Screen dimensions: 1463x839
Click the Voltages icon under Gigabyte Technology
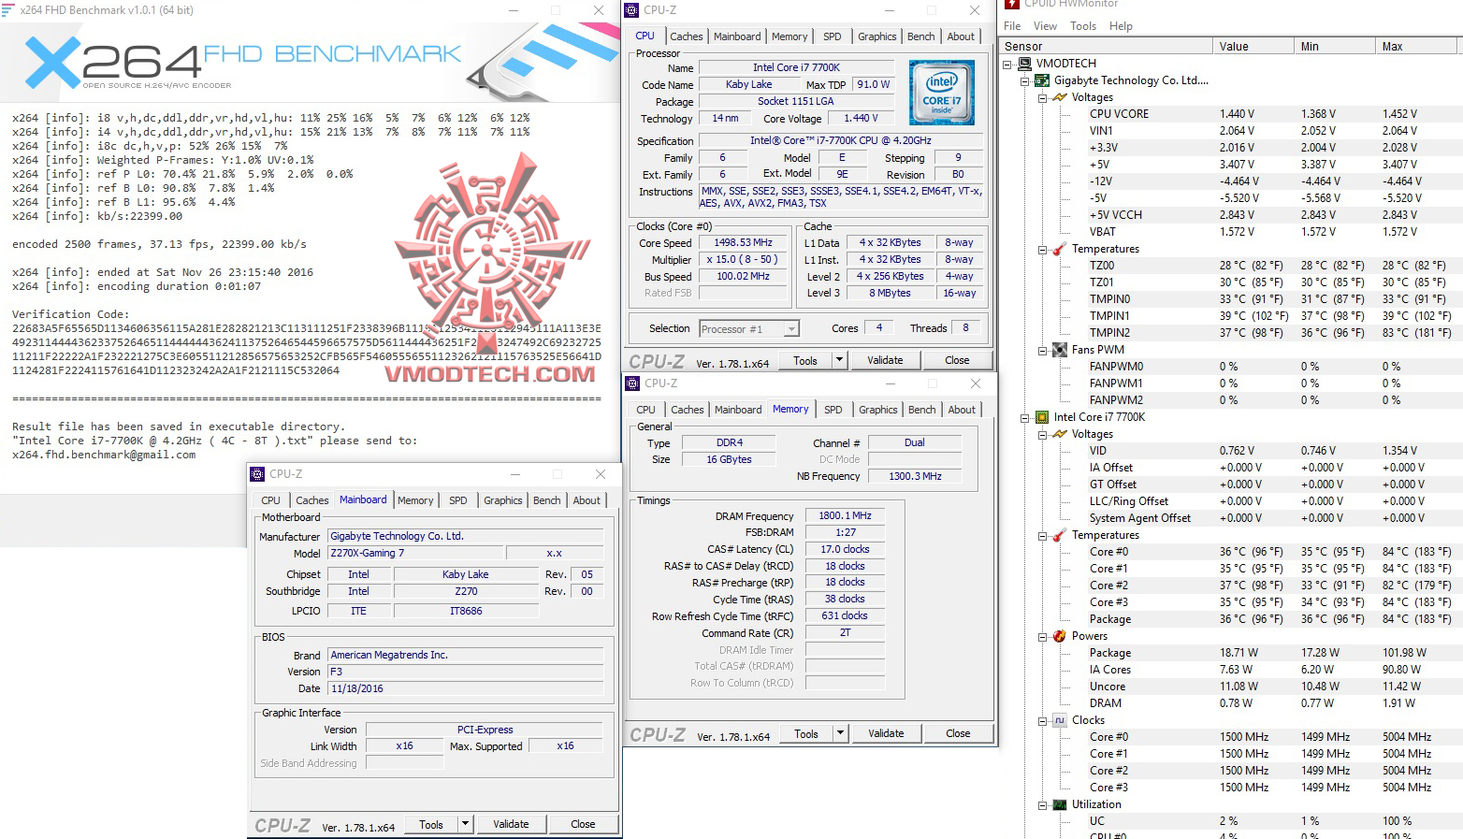[1060, 97]
